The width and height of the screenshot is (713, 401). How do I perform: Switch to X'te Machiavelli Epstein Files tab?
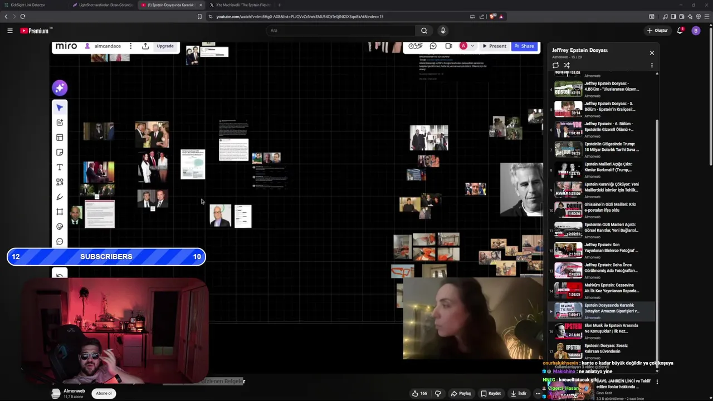click(x=240, y=5)
